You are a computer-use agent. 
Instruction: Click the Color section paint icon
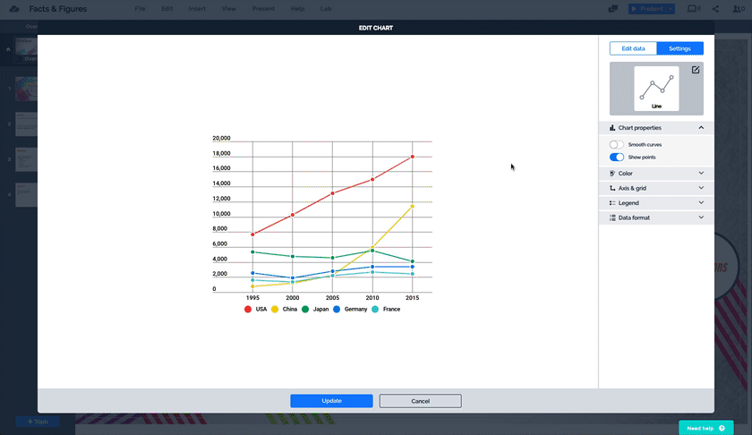(x=611, y=174)
